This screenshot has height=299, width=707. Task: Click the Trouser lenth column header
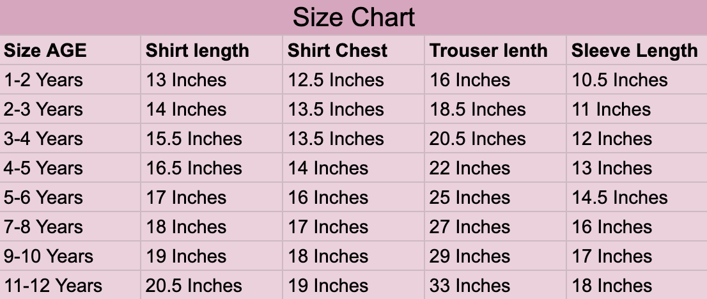pos(488,51)
